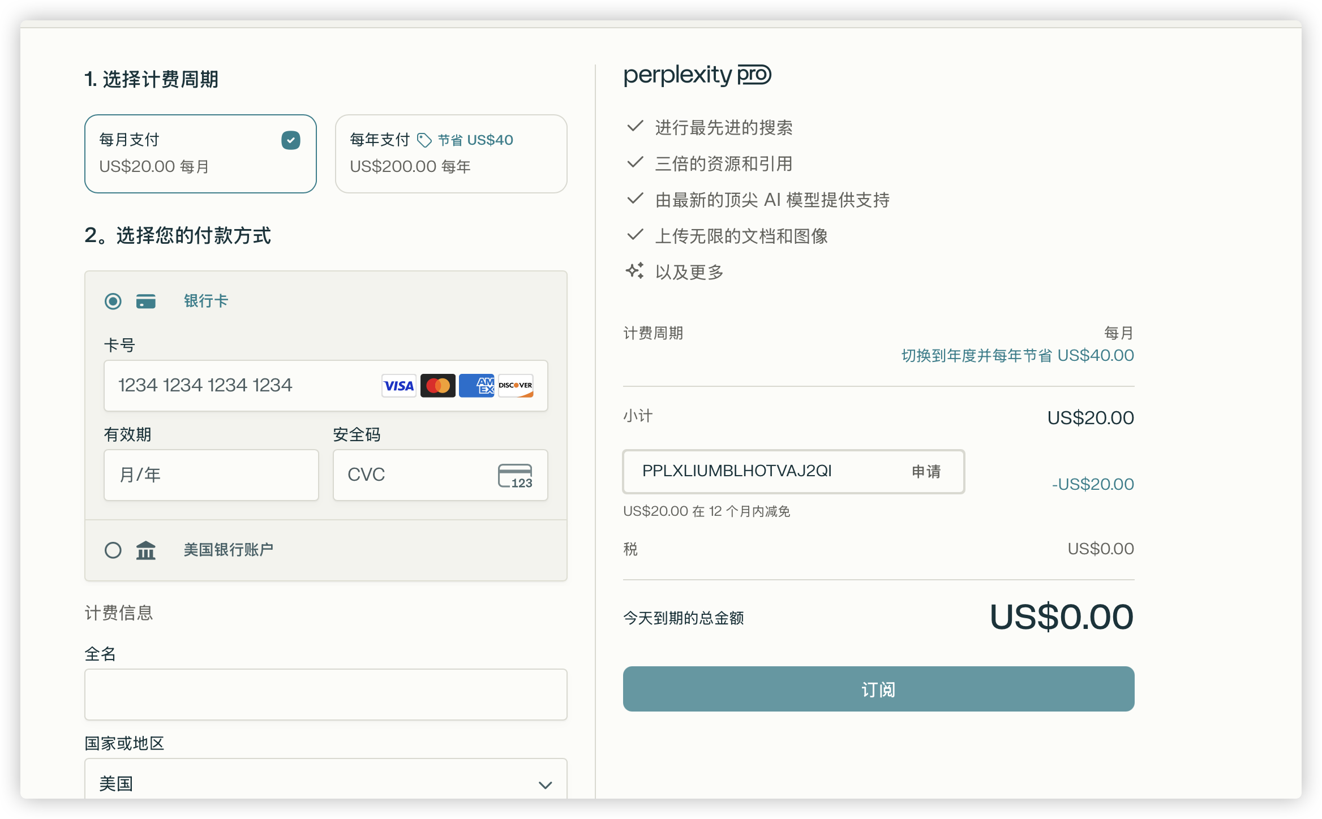Click the Visa card logo

[x=399, y=386]
